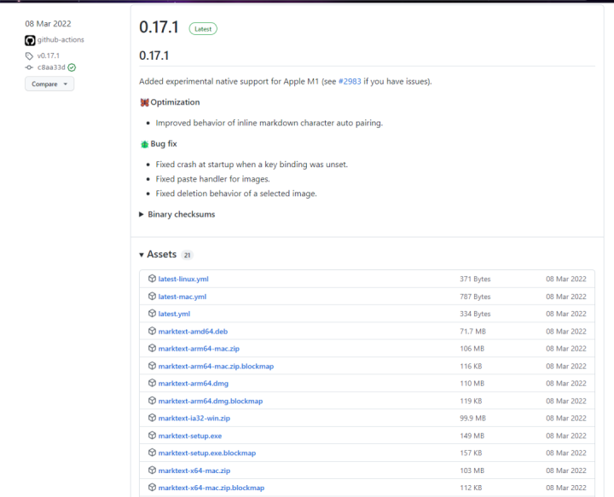614x497 pixels.
Task: Click package icon next to marktext-arm64.dmg
Action: tap(152, 383)
